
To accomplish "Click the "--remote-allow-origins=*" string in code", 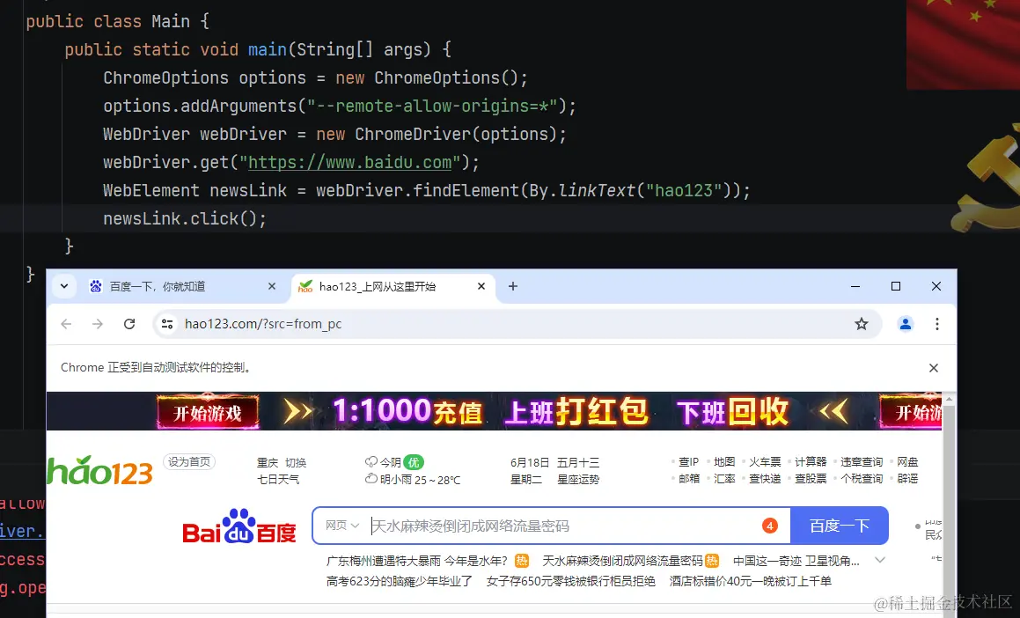I will [432, 106].
